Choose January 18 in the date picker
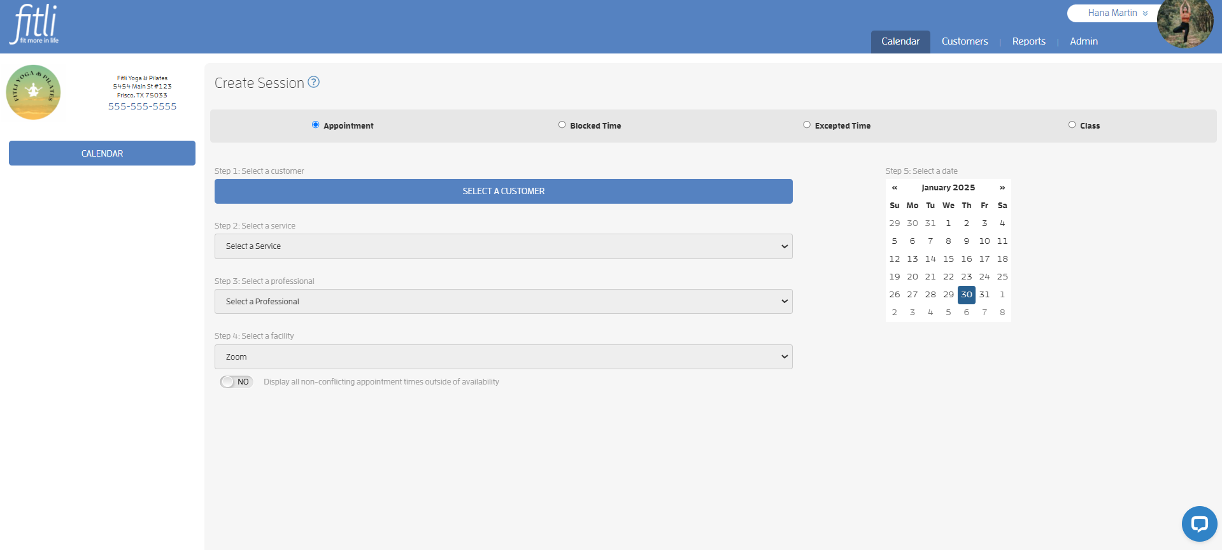This screenshot has height=550, width=1222. click(1002, 259)
